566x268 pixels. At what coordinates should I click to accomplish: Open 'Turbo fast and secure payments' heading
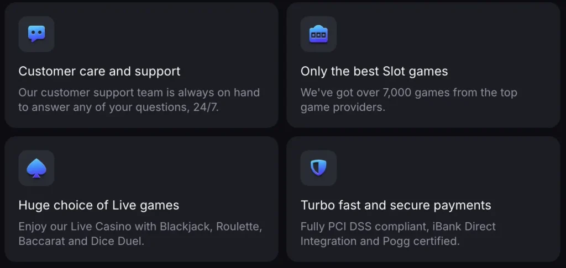pyautogui.click(x=396, y=206)
